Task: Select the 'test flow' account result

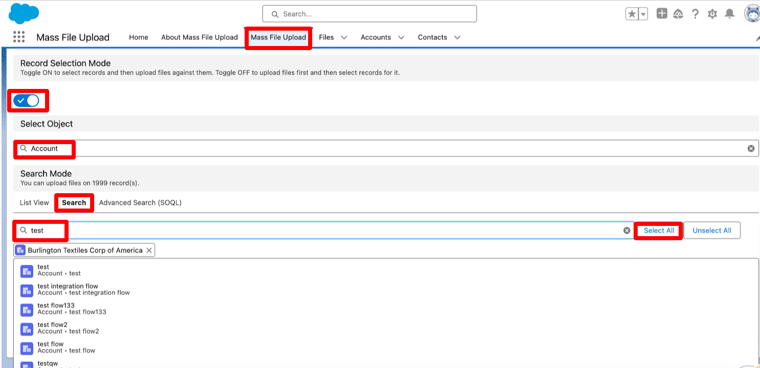Action: click(x=386, y=348)
